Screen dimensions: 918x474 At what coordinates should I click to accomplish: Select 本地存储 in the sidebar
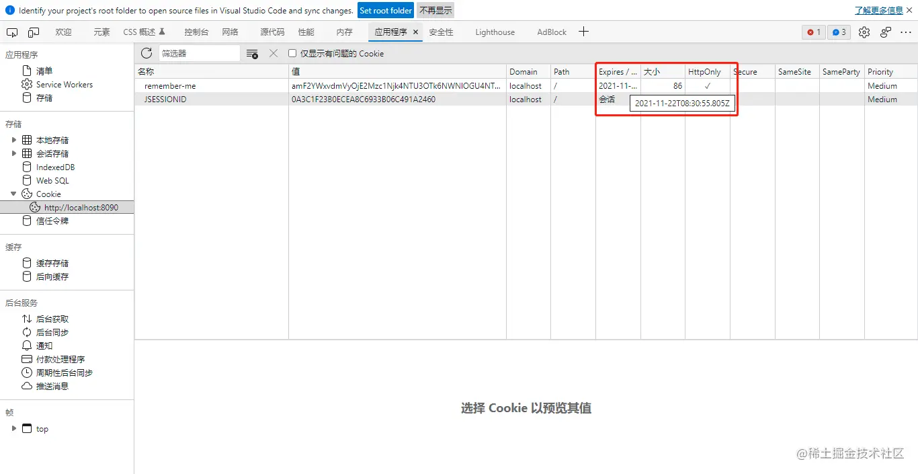click(x=52, y=140)
